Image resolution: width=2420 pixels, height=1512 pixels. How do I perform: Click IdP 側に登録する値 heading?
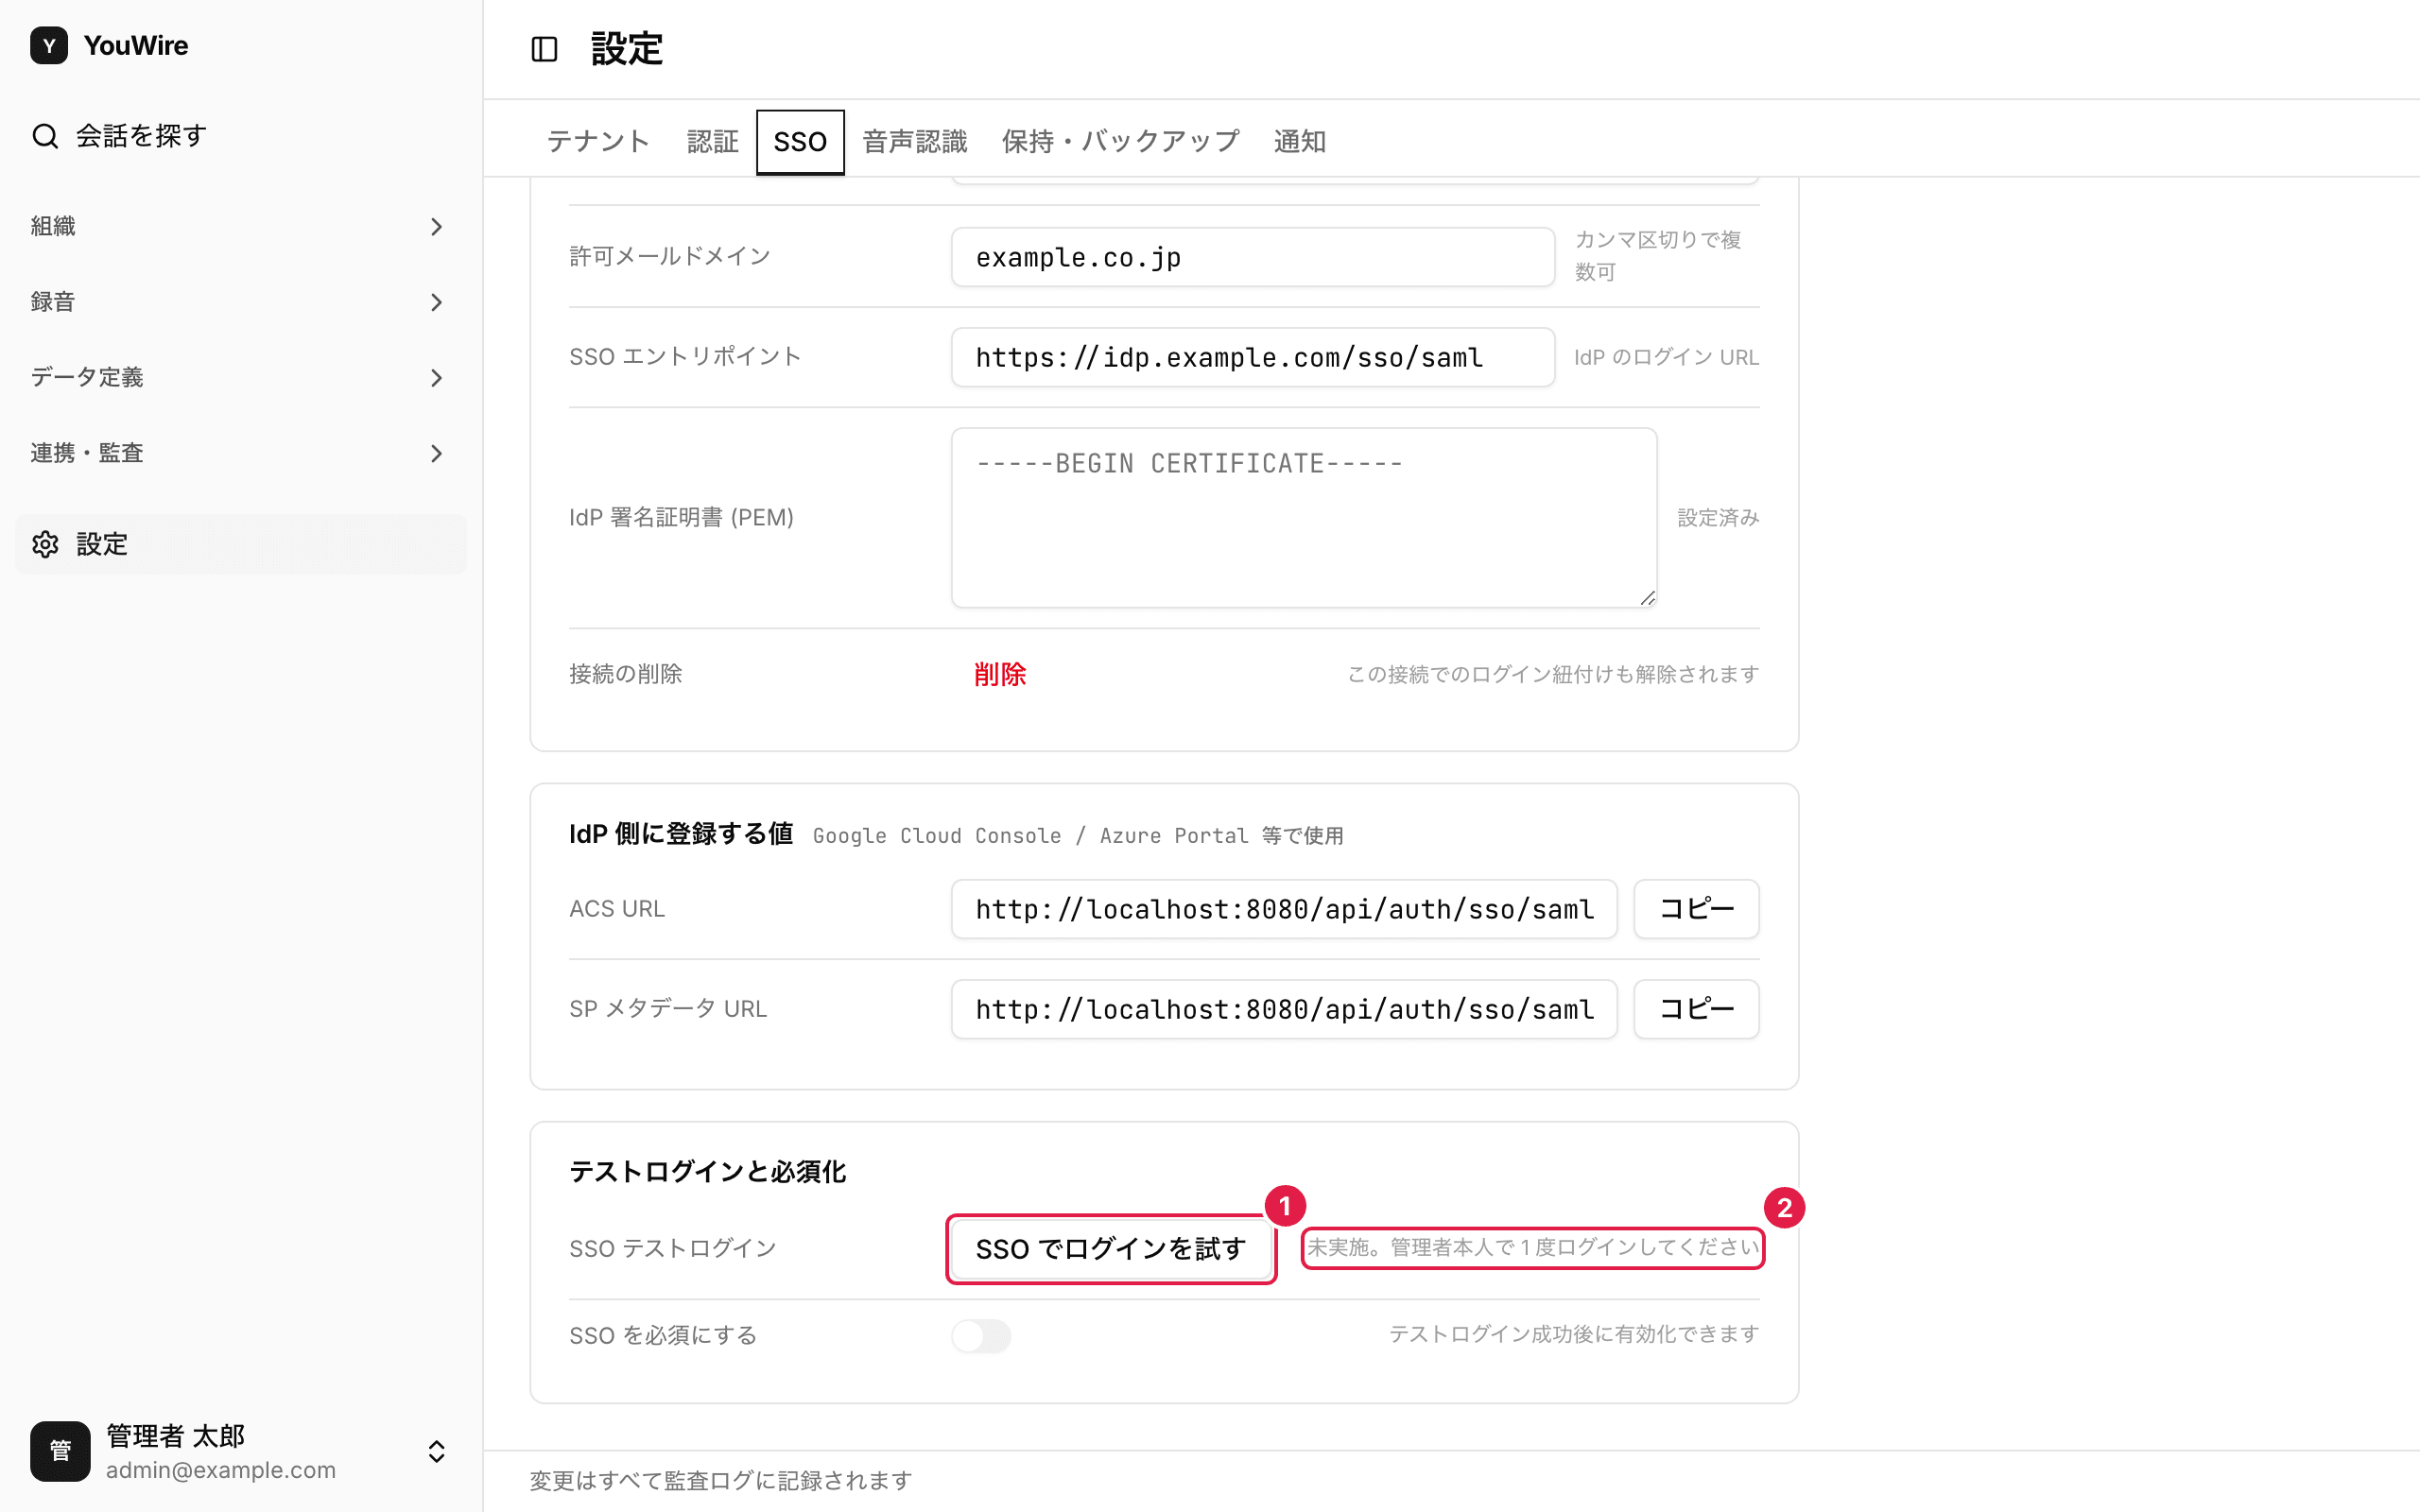(681, 834)
